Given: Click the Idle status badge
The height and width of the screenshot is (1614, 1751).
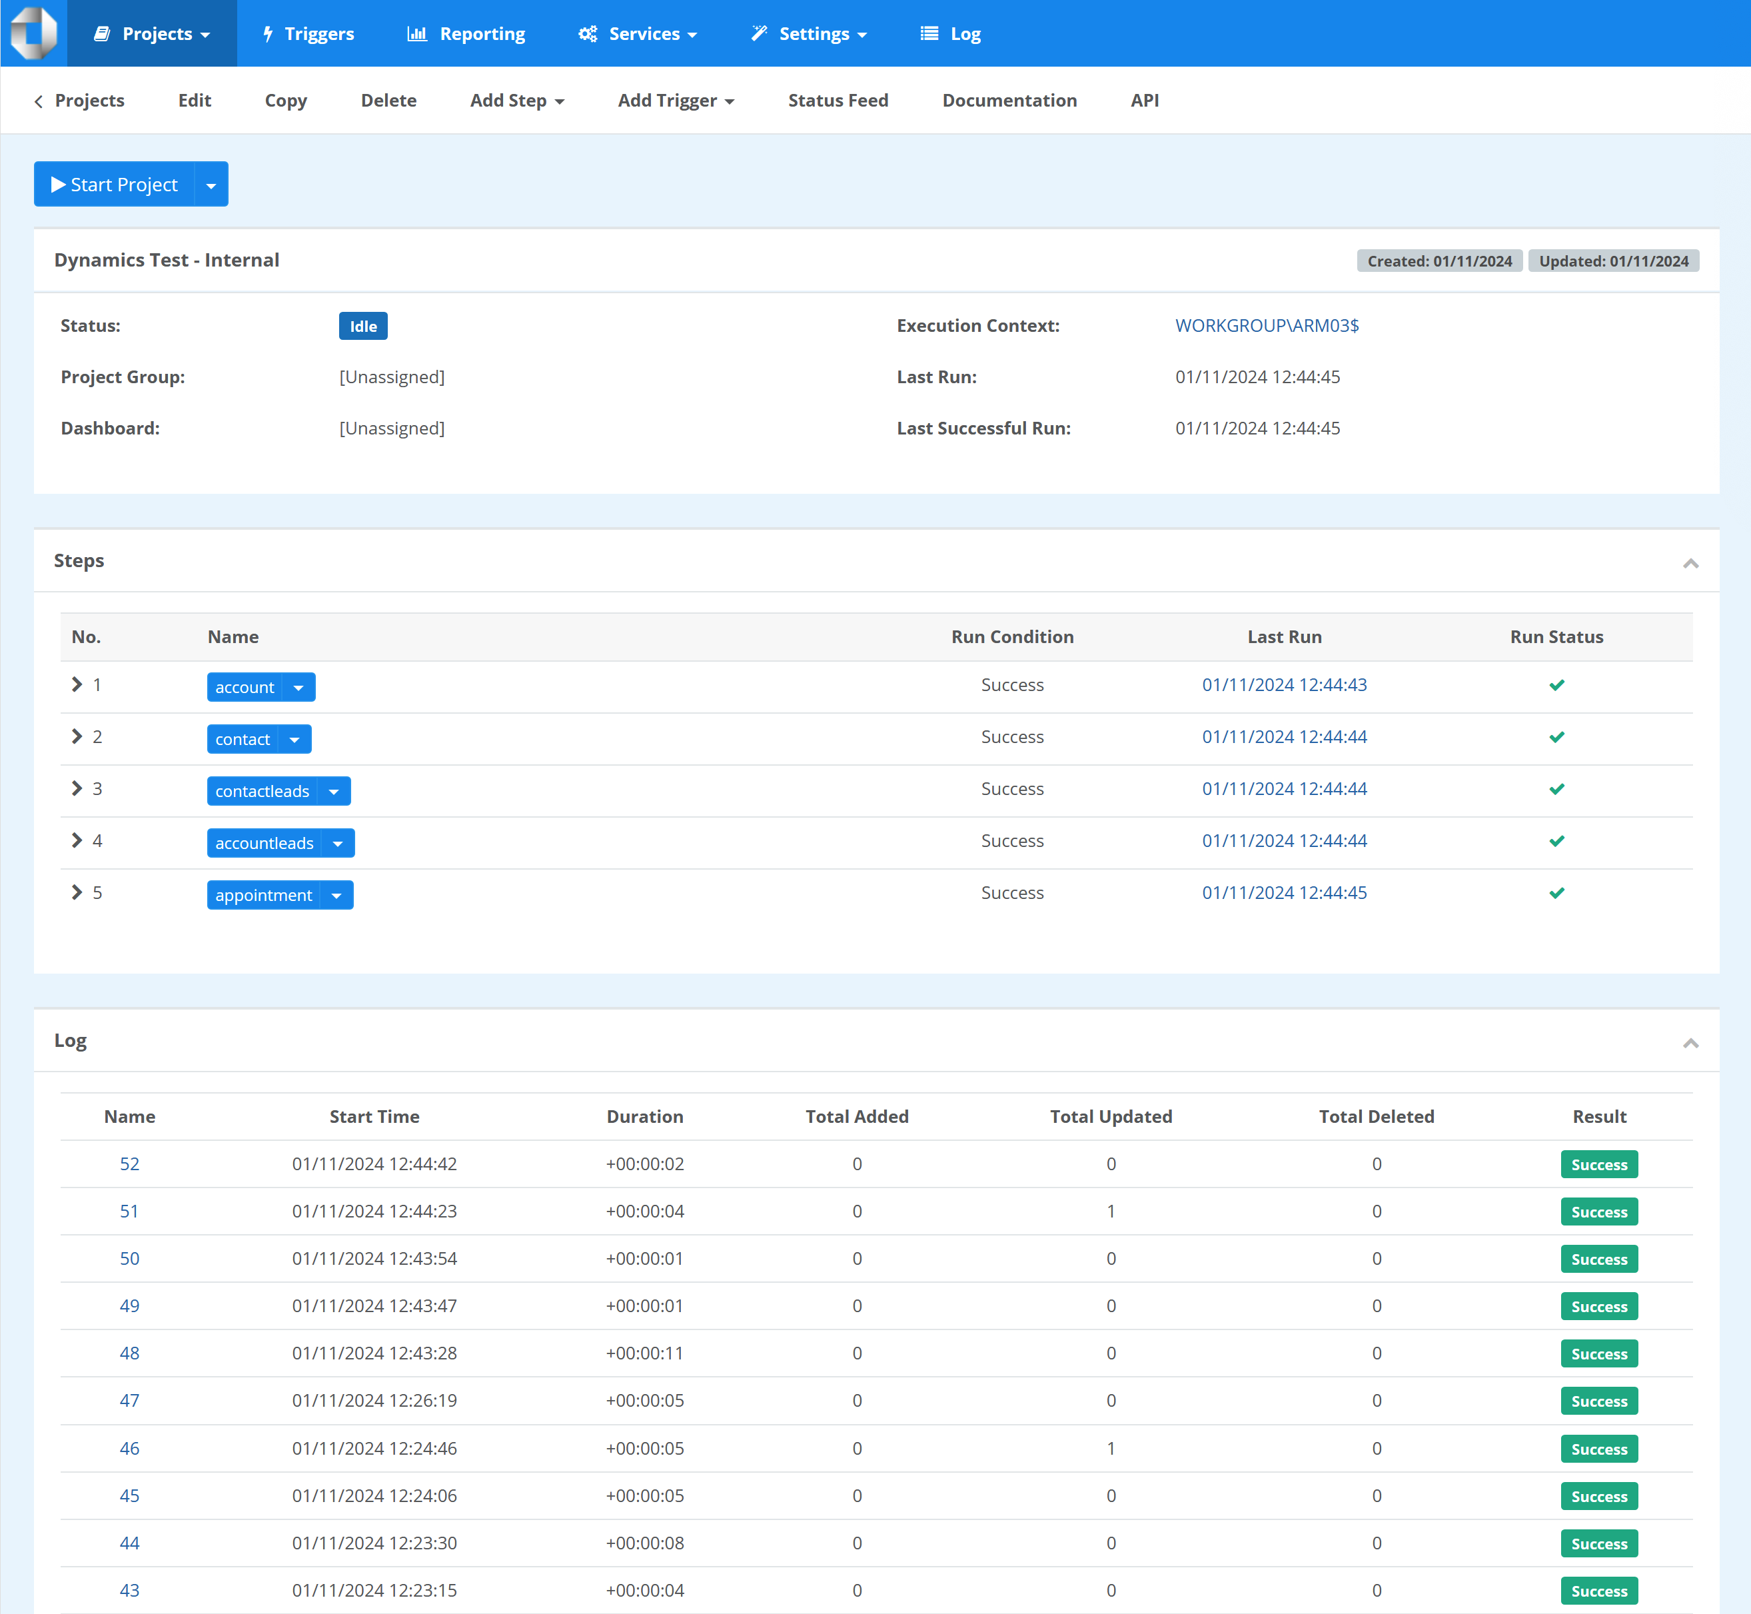Looking at the screenshot, I should click(x=363, y=326).
